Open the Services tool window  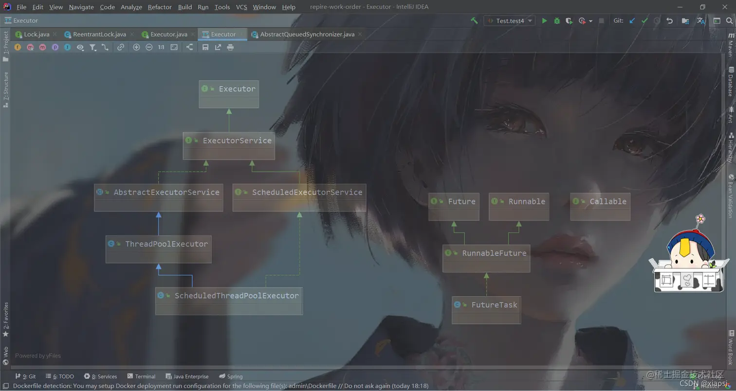[100, 376]
